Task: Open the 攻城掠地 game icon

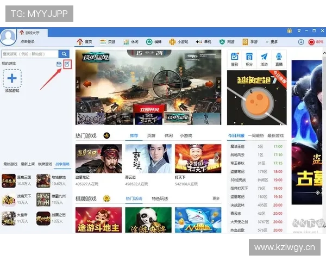Action: point(43,181)
